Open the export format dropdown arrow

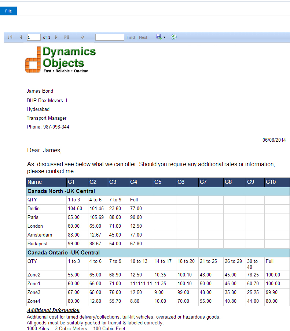164,37
